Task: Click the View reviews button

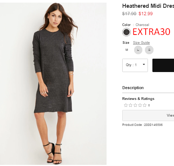Action: coord(148,115)
